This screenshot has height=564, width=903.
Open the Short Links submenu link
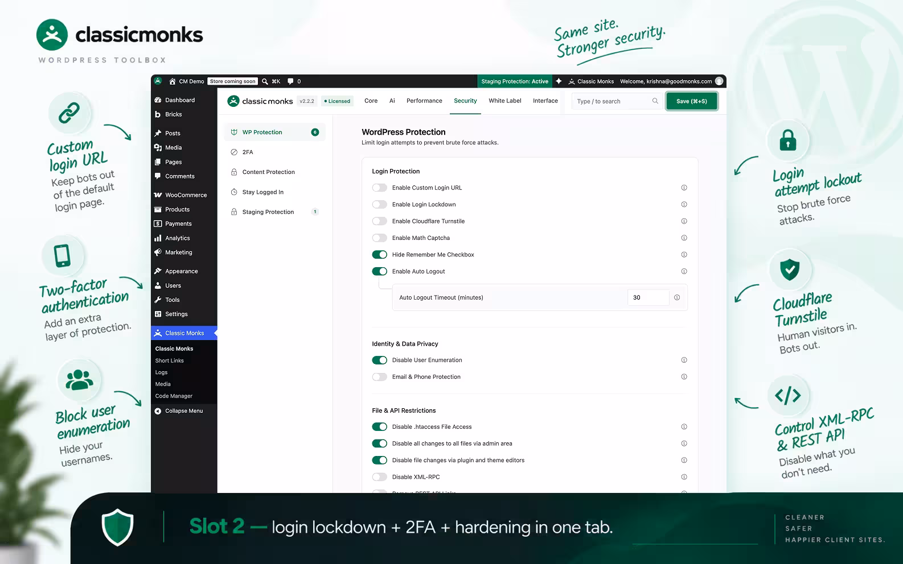click(170, 360)
